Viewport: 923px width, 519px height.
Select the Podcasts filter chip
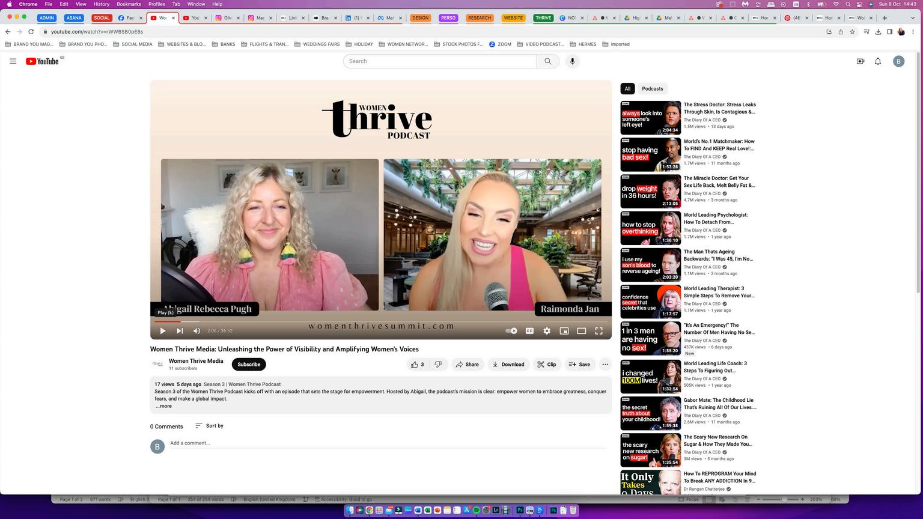coord(652,89)
